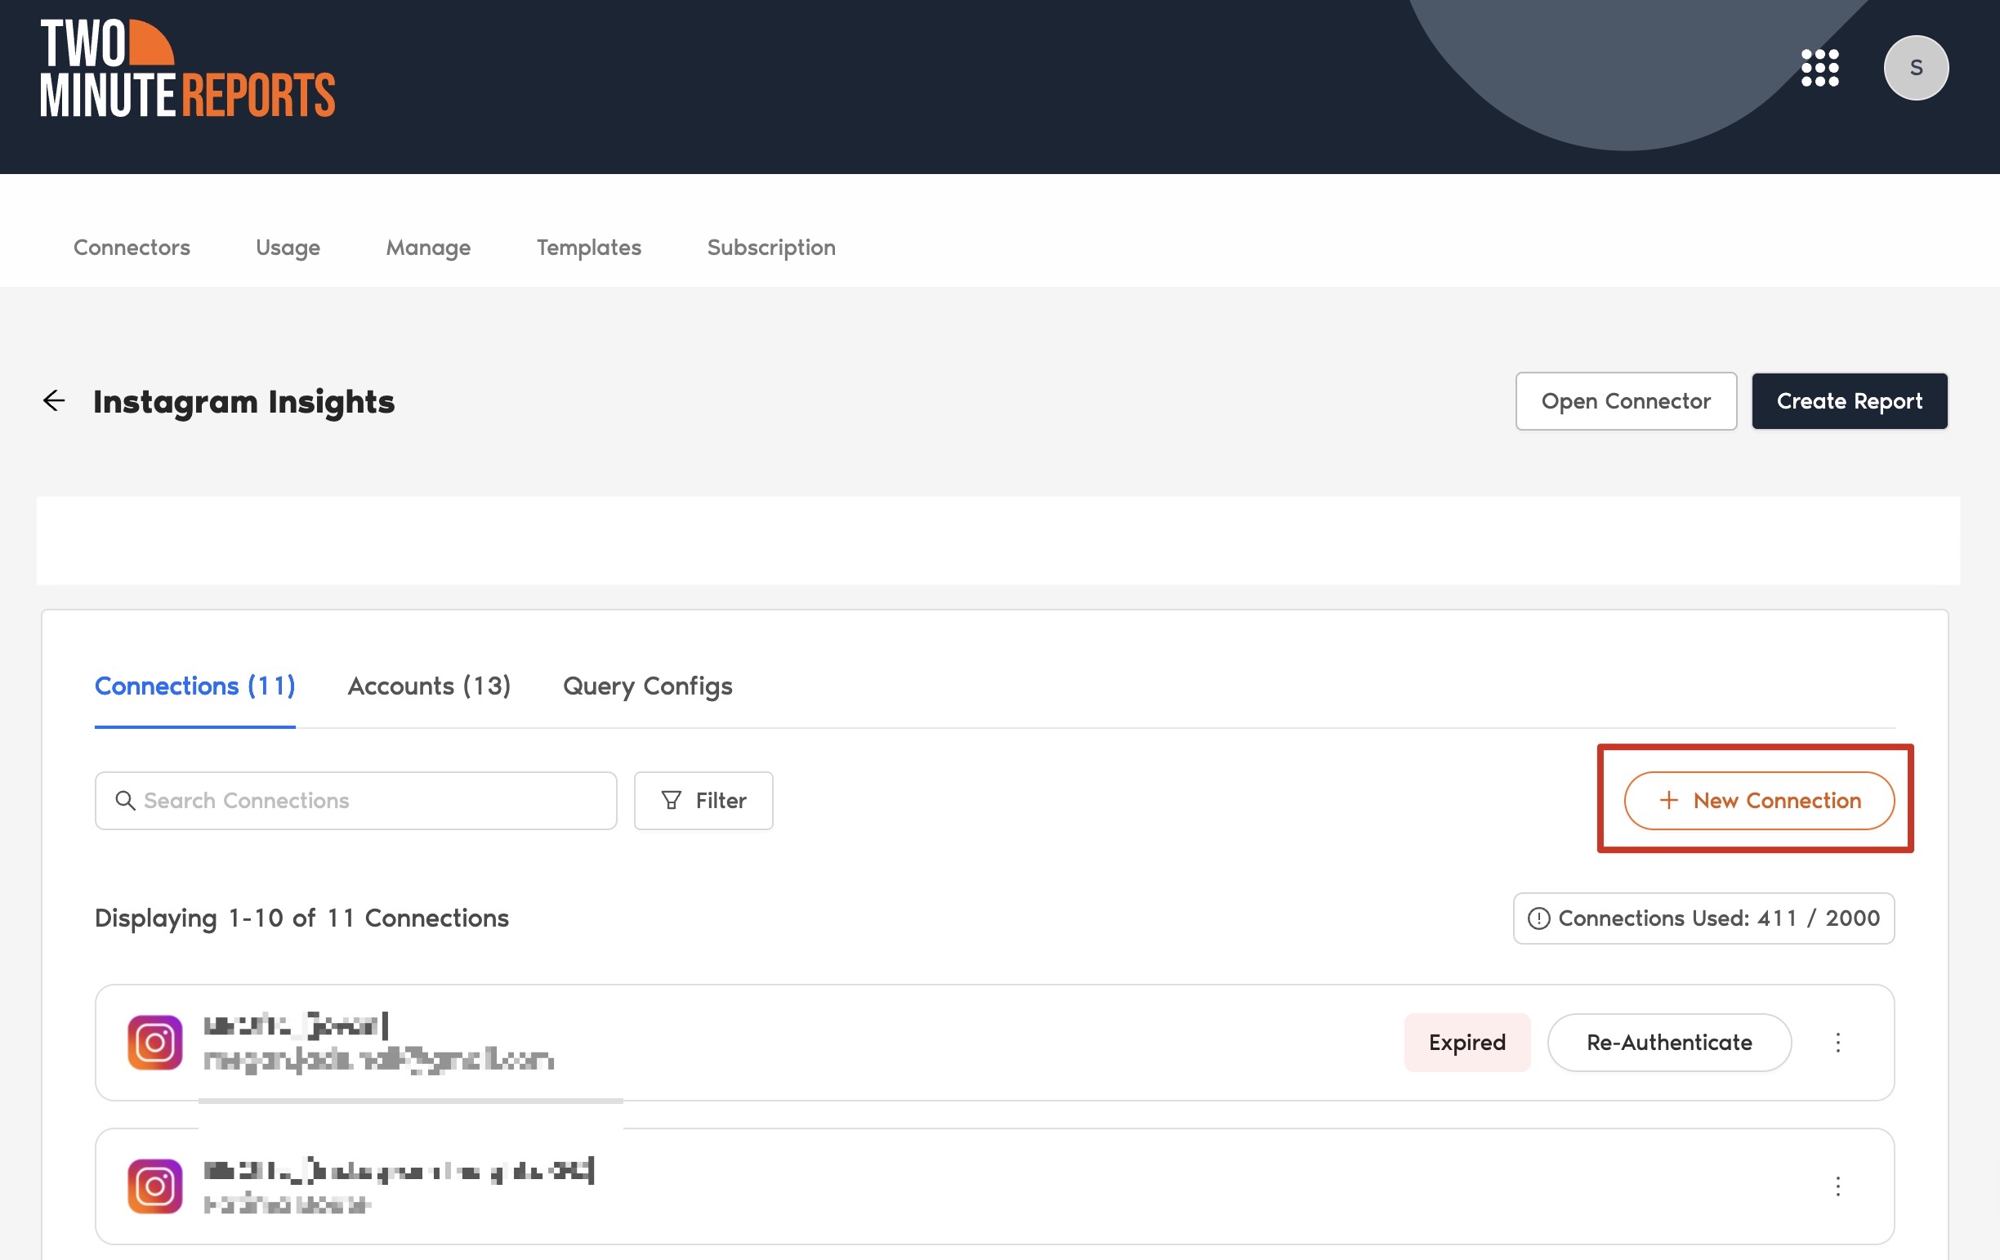
Task: Click the Instagram icon on the Expired connection
Action: point(154,1043)
